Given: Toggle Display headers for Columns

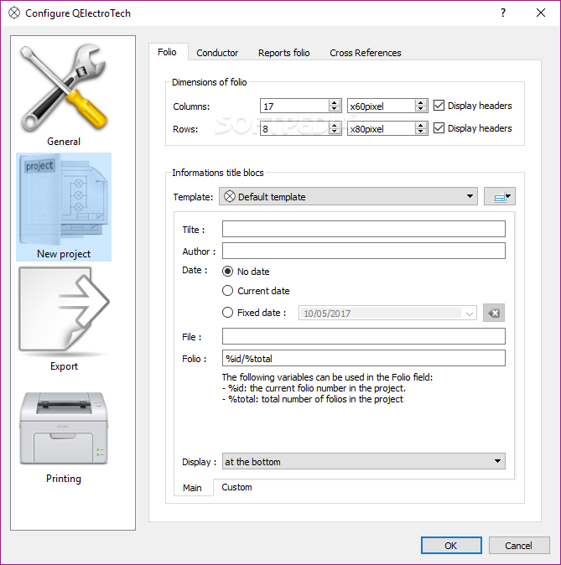Looking at the screenshot, I should click(472, 106).
